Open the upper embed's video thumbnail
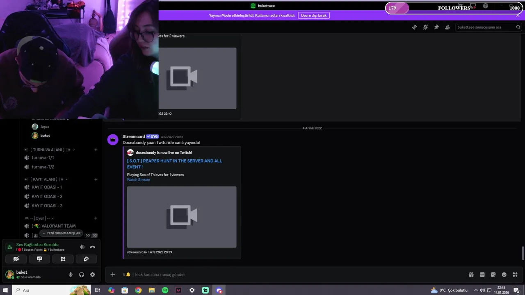 coord(197,78)
